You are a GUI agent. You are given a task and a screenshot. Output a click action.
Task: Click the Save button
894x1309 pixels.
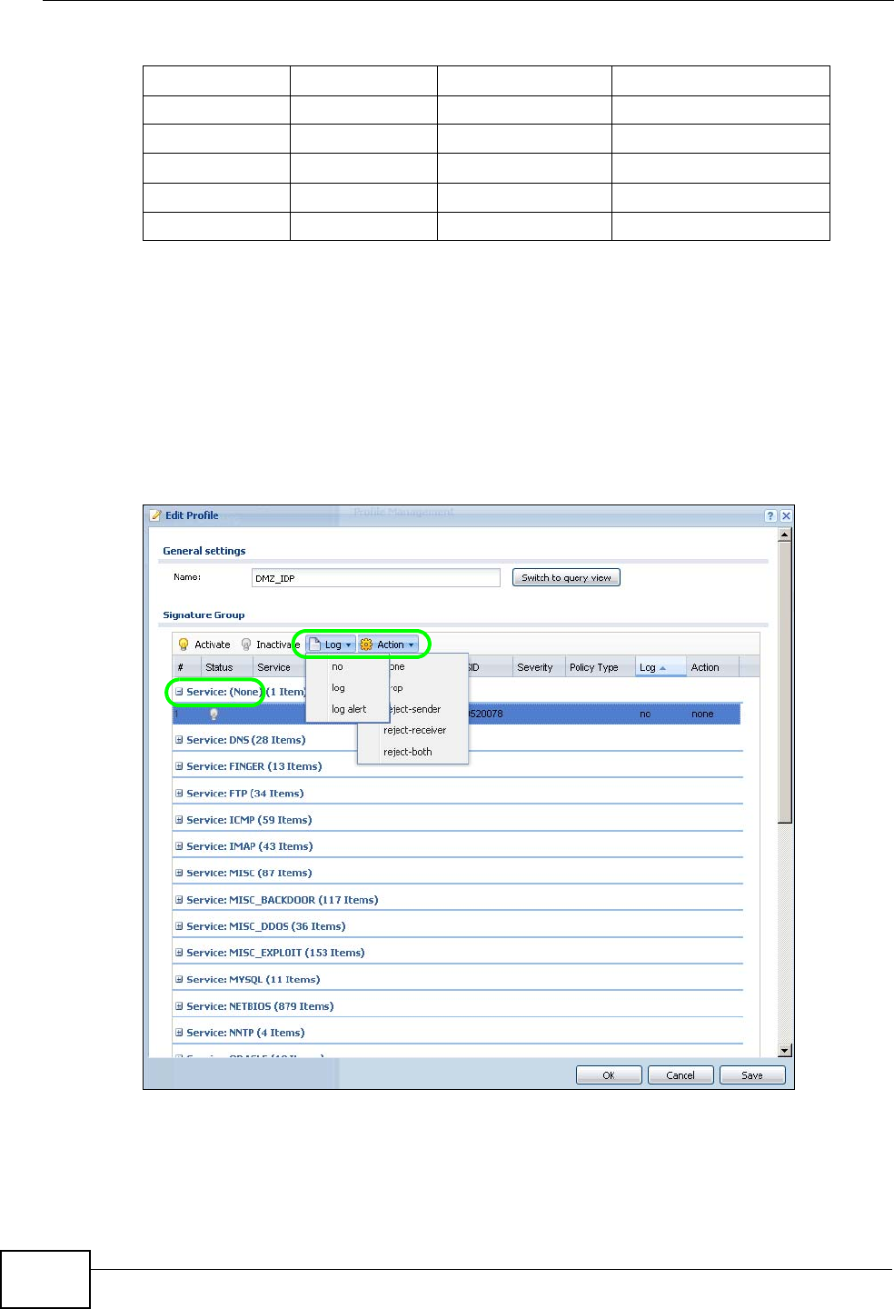(x=752, y=1075)
